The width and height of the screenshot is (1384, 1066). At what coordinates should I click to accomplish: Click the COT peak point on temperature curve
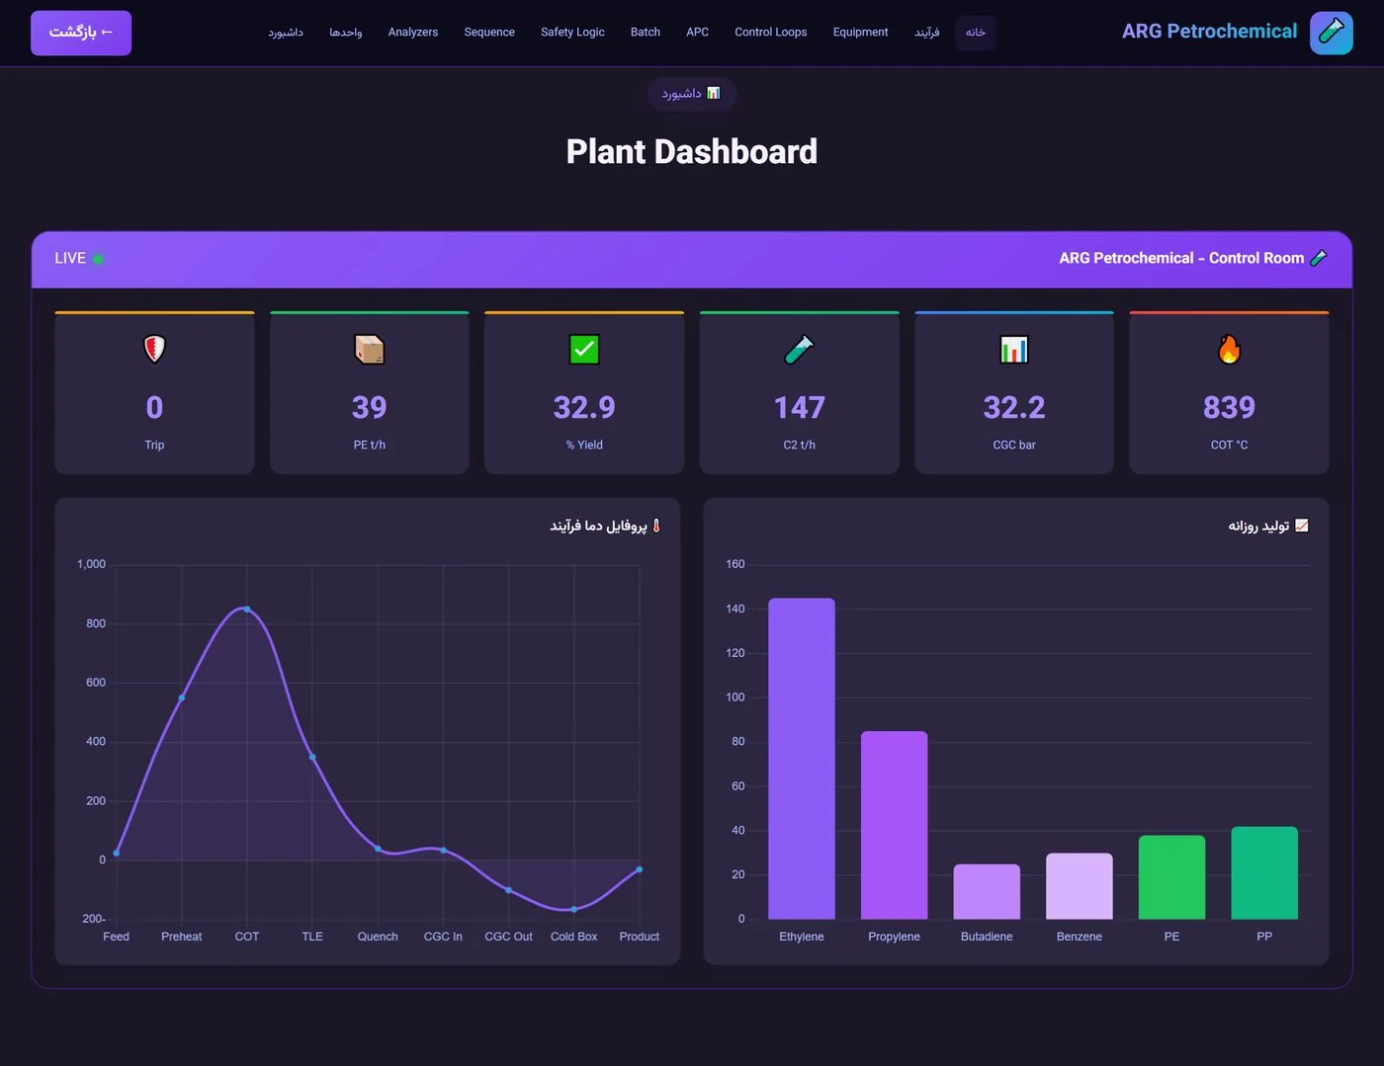pyautogui.click(x=247, y=609)
